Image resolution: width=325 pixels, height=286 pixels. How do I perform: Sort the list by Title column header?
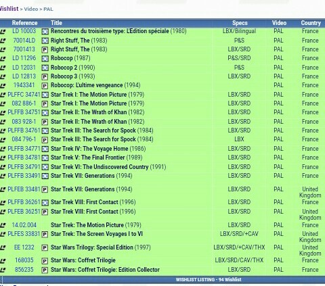click(x=56, y=23)
